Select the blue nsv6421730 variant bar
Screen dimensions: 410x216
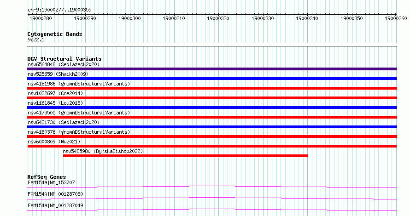212,127
